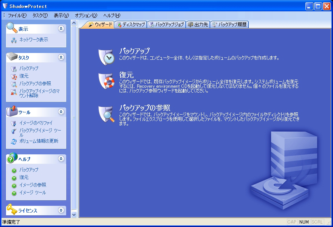The image size is (333, 227).
Task: Click the Tasks panel バックアップ icon
Action: click(14, 69)
